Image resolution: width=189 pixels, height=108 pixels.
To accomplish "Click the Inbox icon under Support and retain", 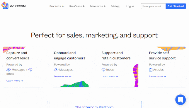I will coord(103,70).
